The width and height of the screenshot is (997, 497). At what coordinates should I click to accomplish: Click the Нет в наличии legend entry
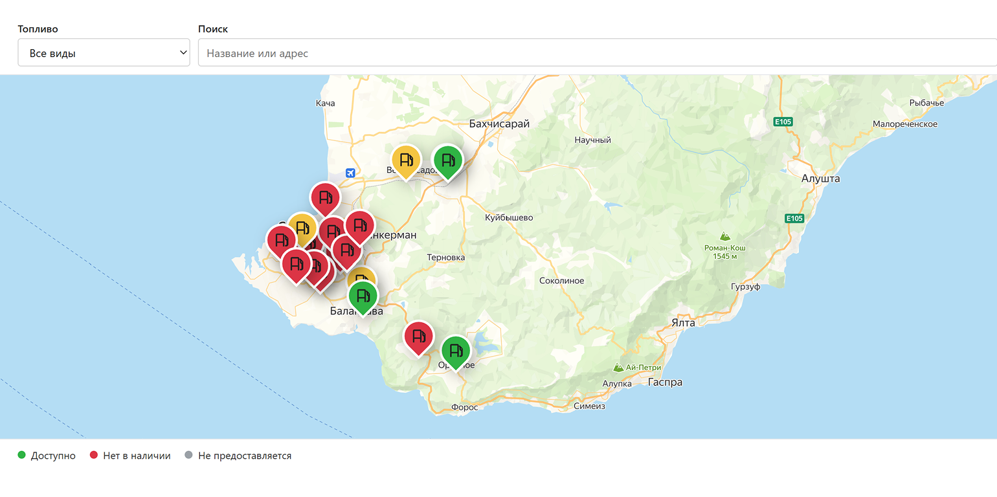tap(130, 456)
